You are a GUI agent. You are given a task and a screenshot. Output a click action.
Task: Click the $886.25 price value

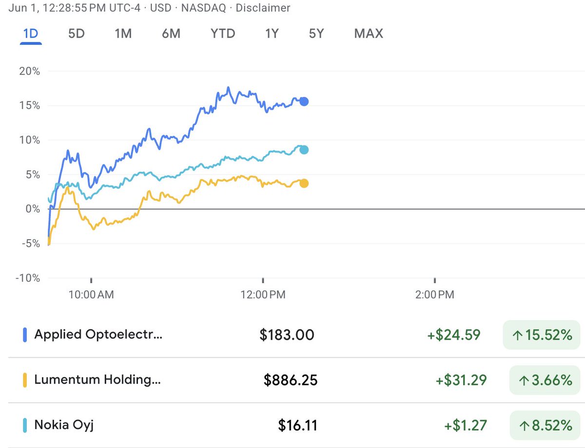pyautogui.click(x=291, y=380)
